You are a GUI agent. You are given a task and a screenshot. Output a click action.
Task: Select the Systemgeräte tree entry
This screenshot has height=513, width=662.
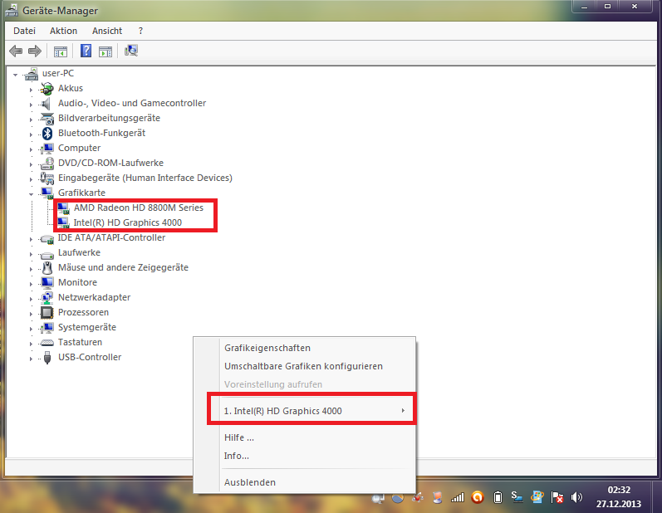click(x=87, y=327)
